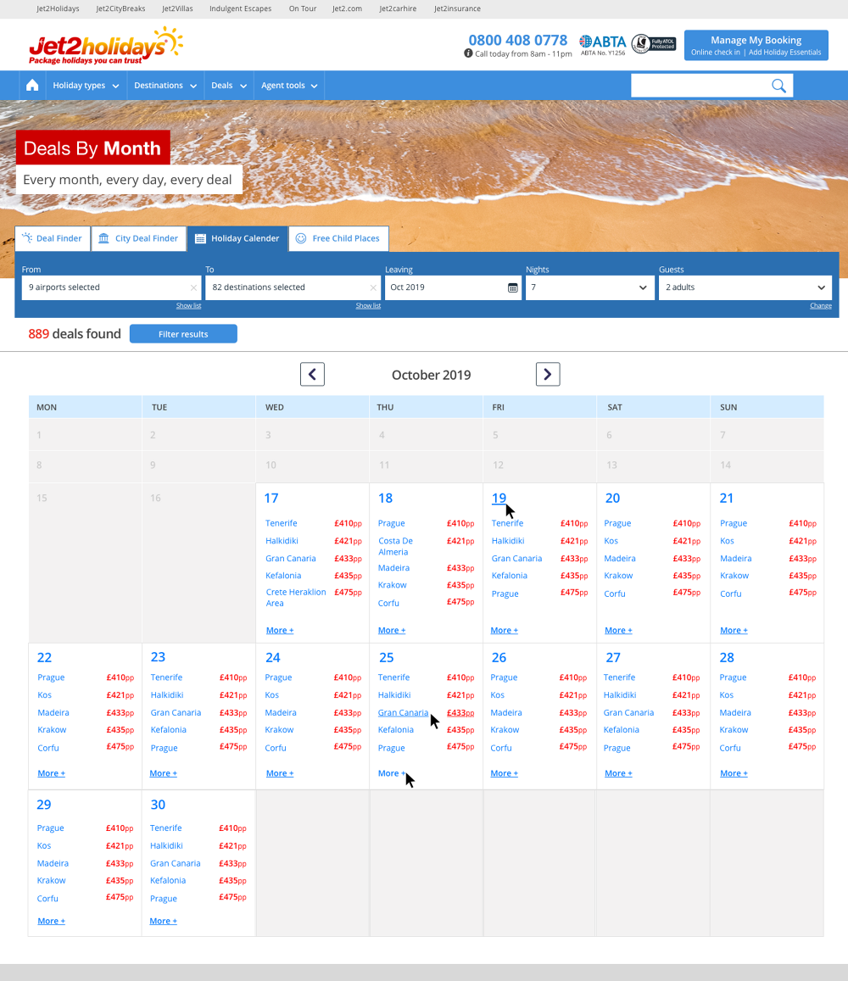Click the sun icon on the Deal Finder tab
Viewport: 848px width, 981px height.
click(27, 238)
